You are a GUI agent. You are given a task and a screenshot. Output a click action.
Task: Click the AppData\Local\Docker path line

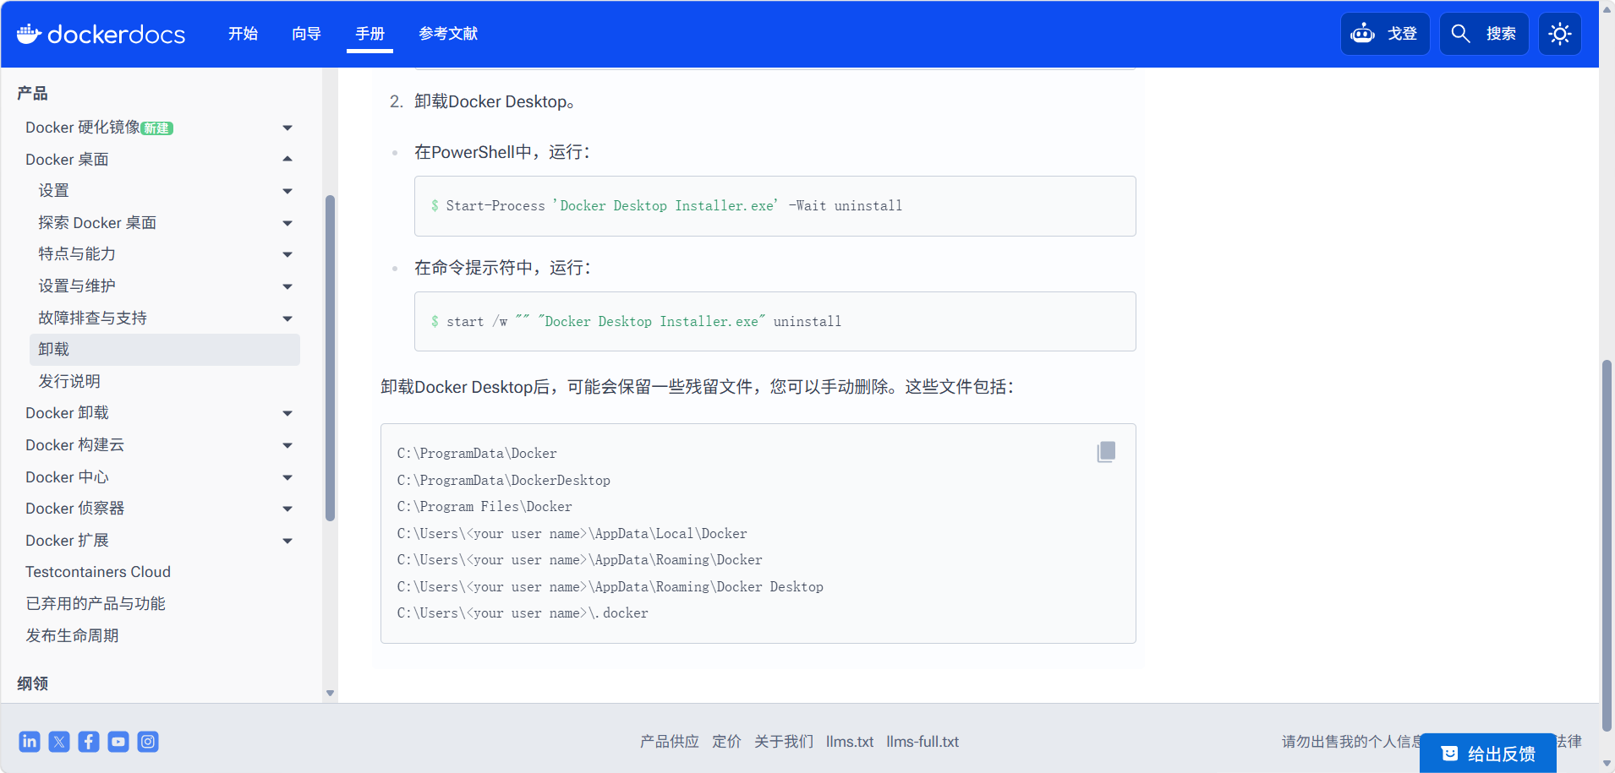(x=572, y=534)
